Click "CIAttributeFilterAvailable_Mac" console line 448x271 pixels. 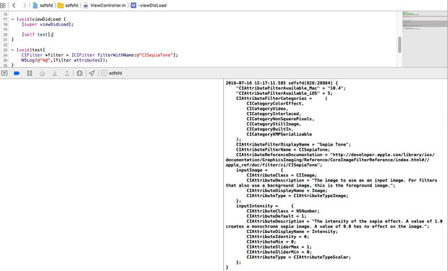pos(290,88)
